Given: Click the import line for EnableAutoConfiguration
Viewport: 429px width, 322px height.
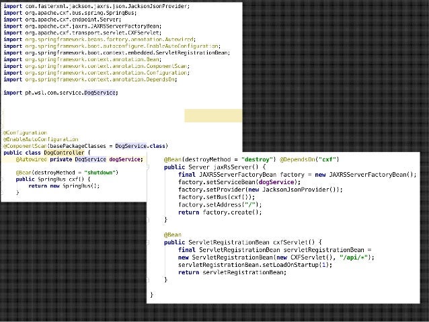Looking at the screenshot, I should pos(112,46).
